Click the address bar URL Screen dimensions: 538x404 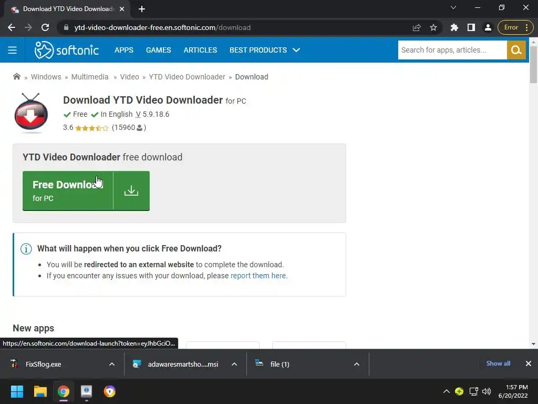[162, 27]
